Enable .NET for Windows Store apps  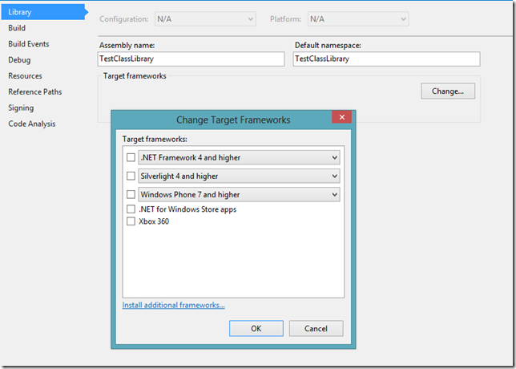coord(131,209)
